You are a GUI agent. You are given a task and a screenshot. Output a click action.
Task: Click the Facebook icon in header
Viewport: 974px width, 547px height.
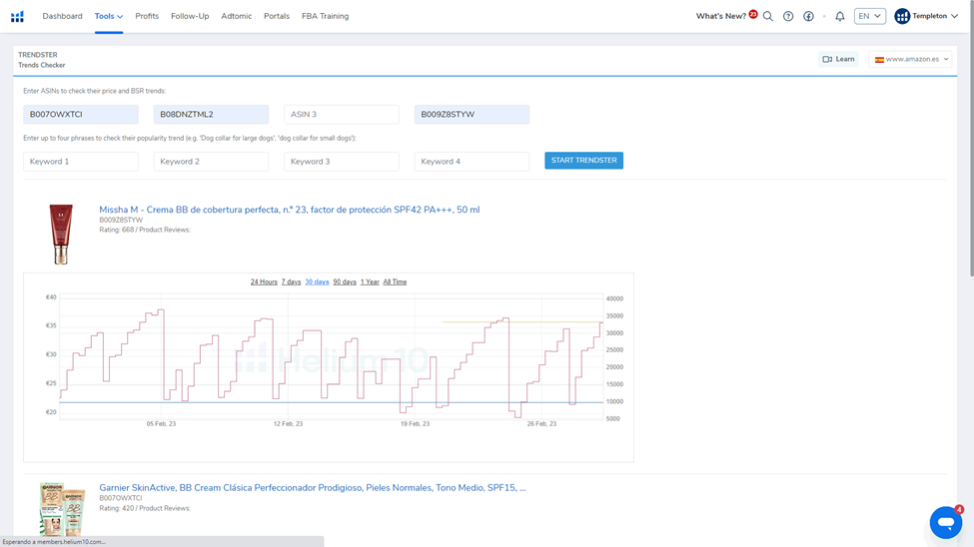pos(808,16)
